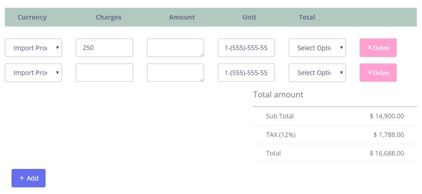Select the first row Unit phone field
Image resolution: width=422 pixels, height=194 pixels.
click(x=246, y=48)
